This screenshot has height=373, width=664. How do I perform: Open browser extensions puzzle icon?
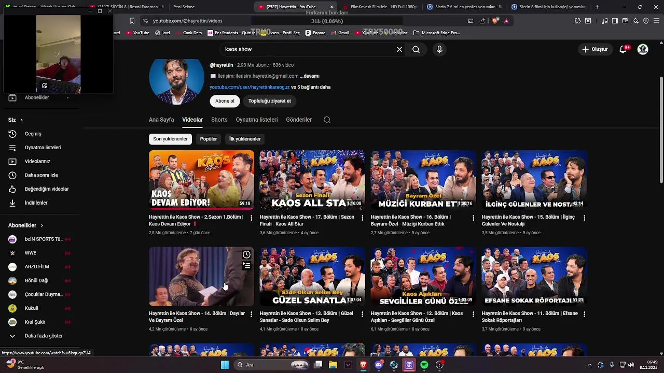(577, 21)
